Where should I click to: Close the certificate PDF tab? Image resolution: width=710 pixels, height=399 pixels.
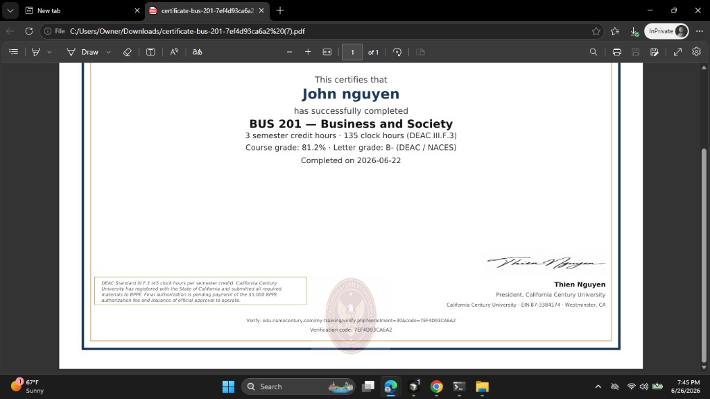261,10
